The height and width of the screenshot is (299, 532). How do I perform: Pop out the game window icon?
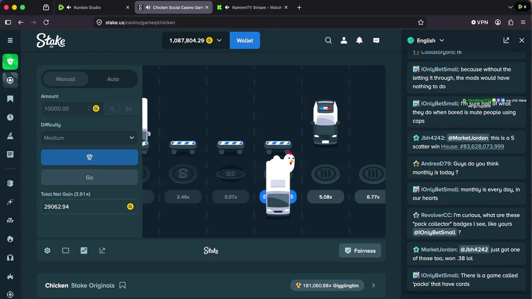tap(102, 250)
